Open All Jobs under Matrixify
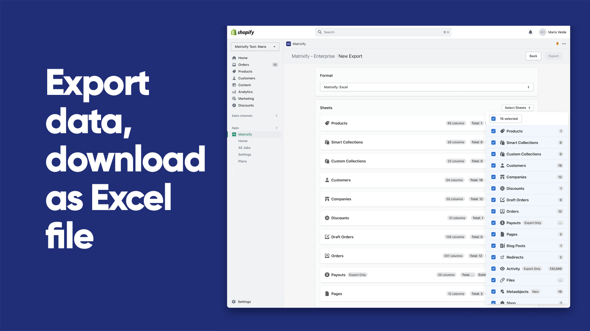The width and height of the screenshot is (590, 331). (244, 147)
